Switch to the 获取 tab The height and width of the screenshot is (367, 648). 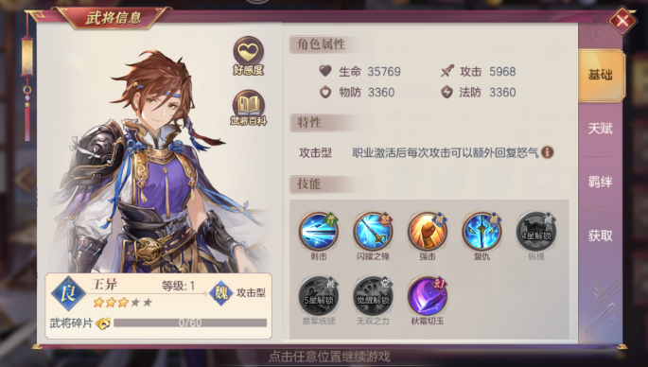pos(601,236)
